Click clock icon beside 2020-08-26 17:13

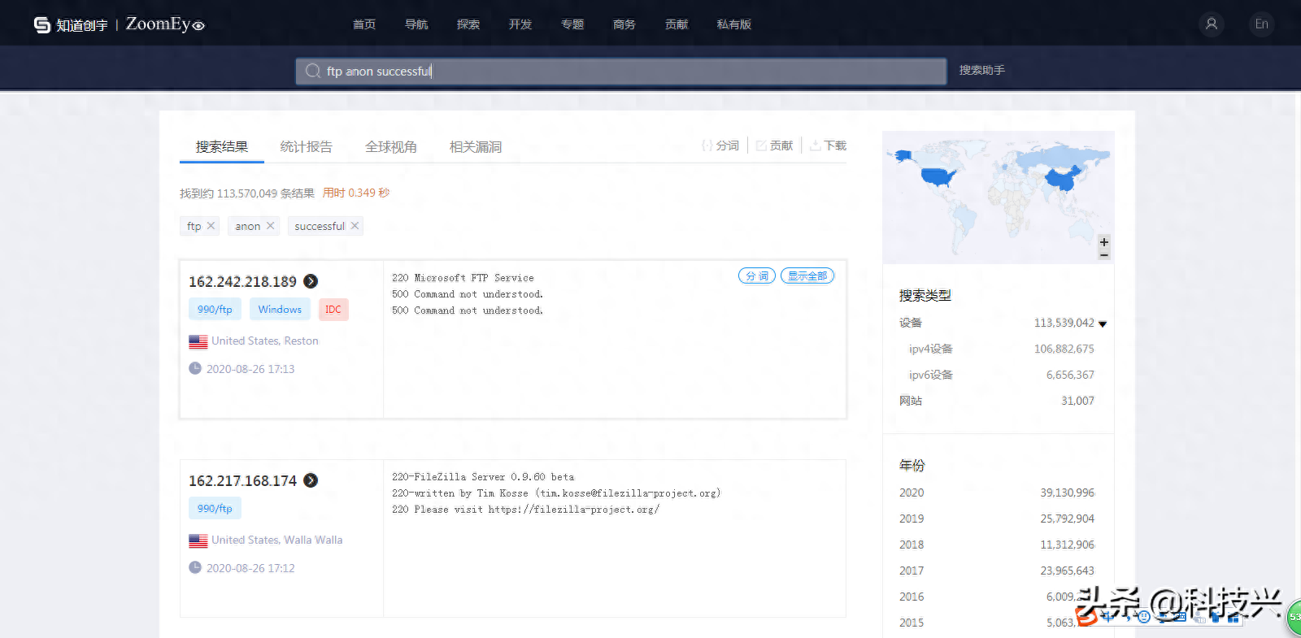pos(195,368)
